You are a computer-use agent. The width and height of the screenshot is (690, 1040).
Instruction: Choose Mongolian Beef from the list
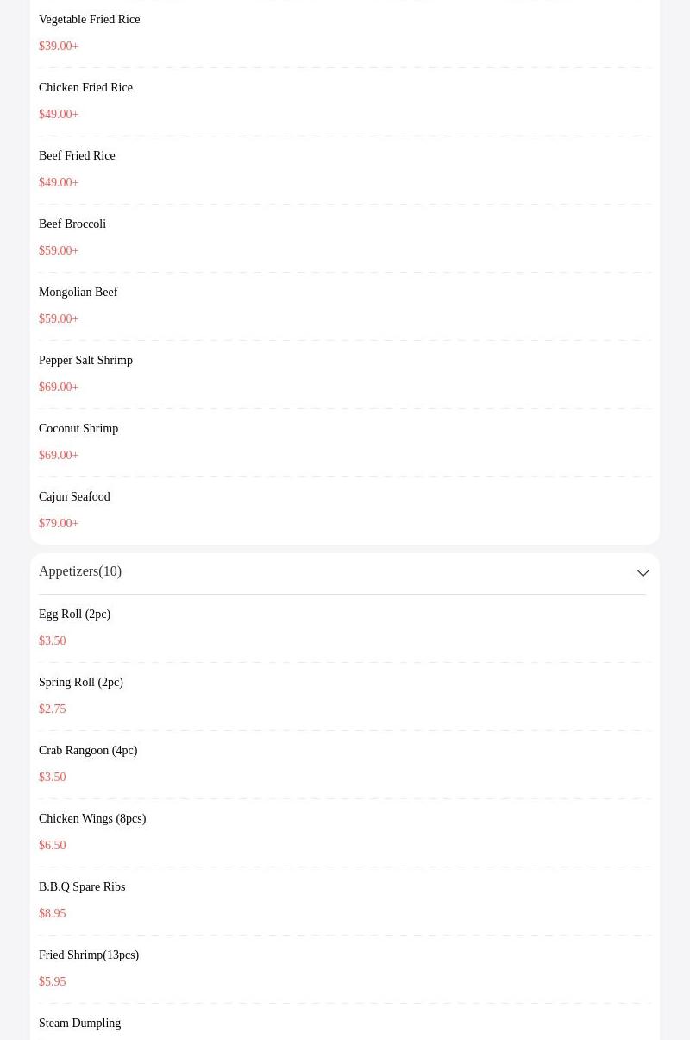[x=345, y=306]
